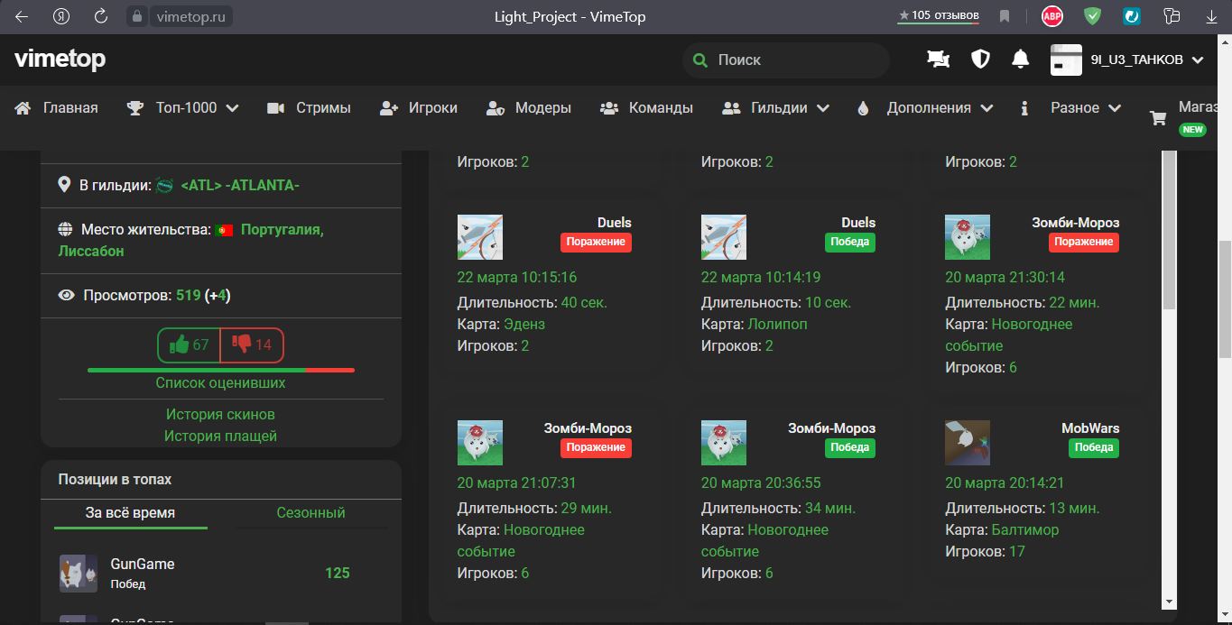Viewport: 1232px width, 625px height.
Task: Click the like/dislike ratio bar
Action: [x=221, y=370]
